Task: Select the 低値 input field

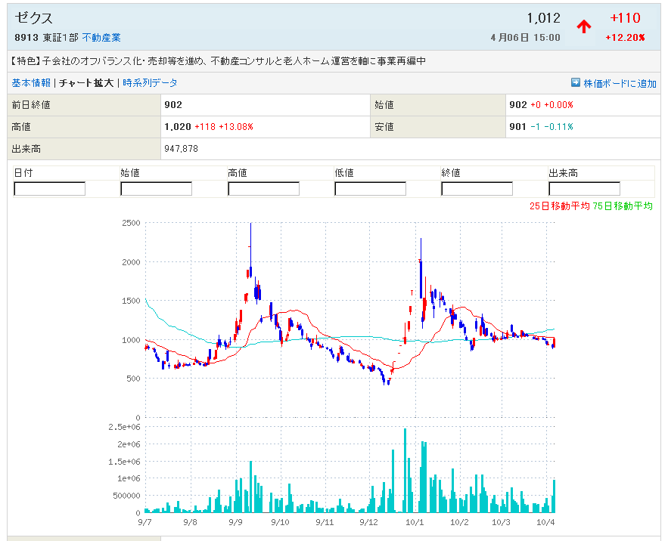Action: (370, 189)
